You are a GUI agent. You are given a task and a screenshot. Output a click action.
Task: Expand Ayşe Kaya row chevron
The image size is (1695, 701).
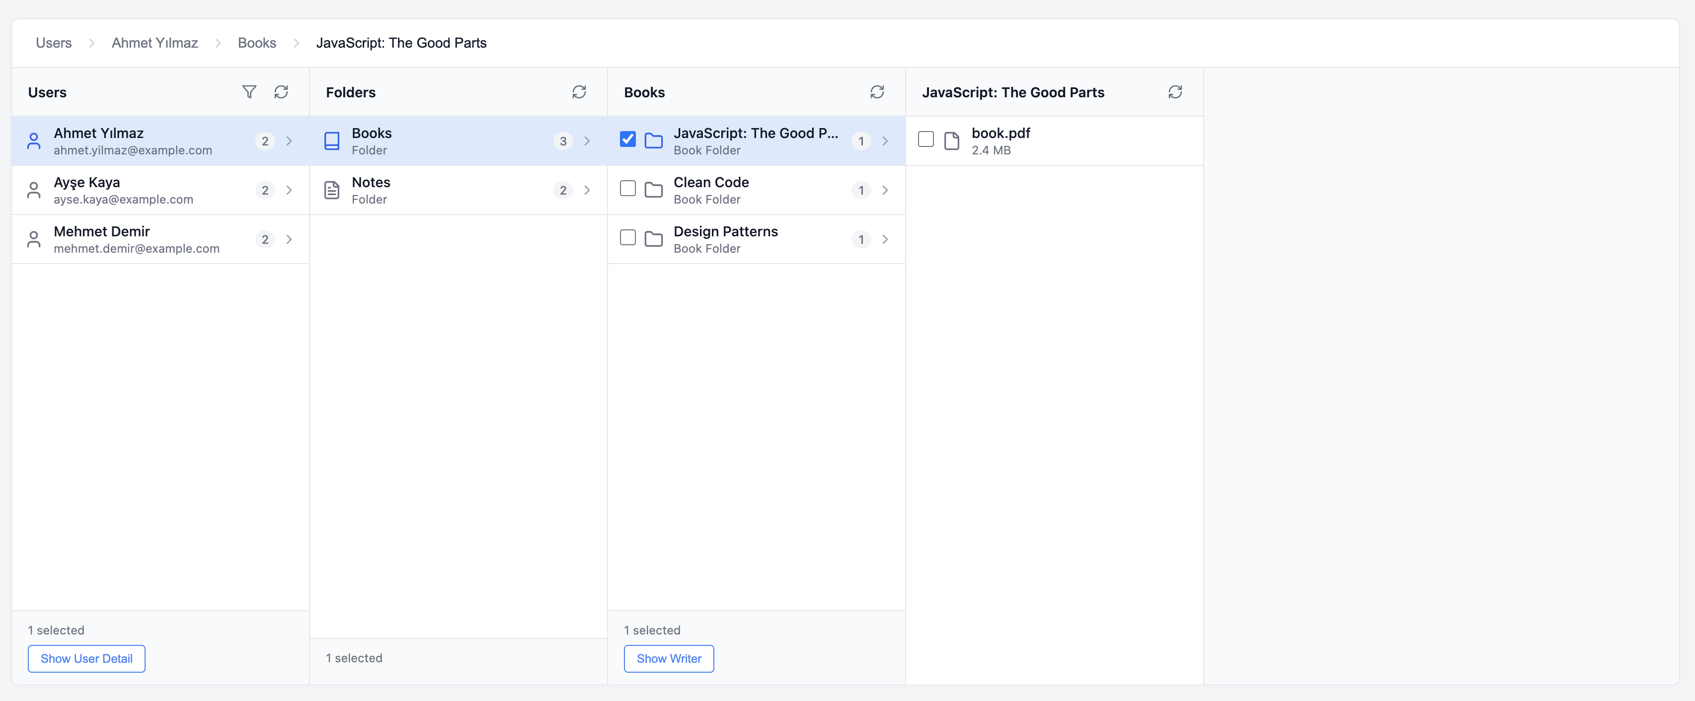[289, 190]
